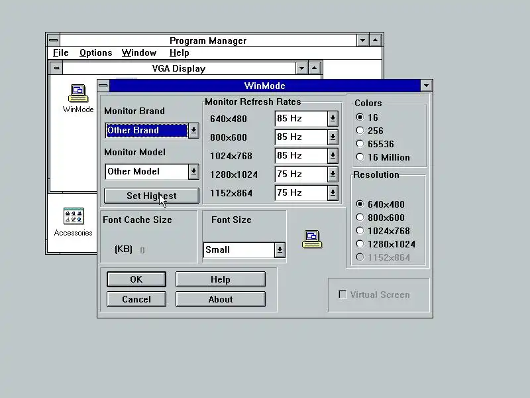The image size is (530, 398).
Task: Open the 640x480 refresh rate dropdown
Action: click(x=333, y=119)
